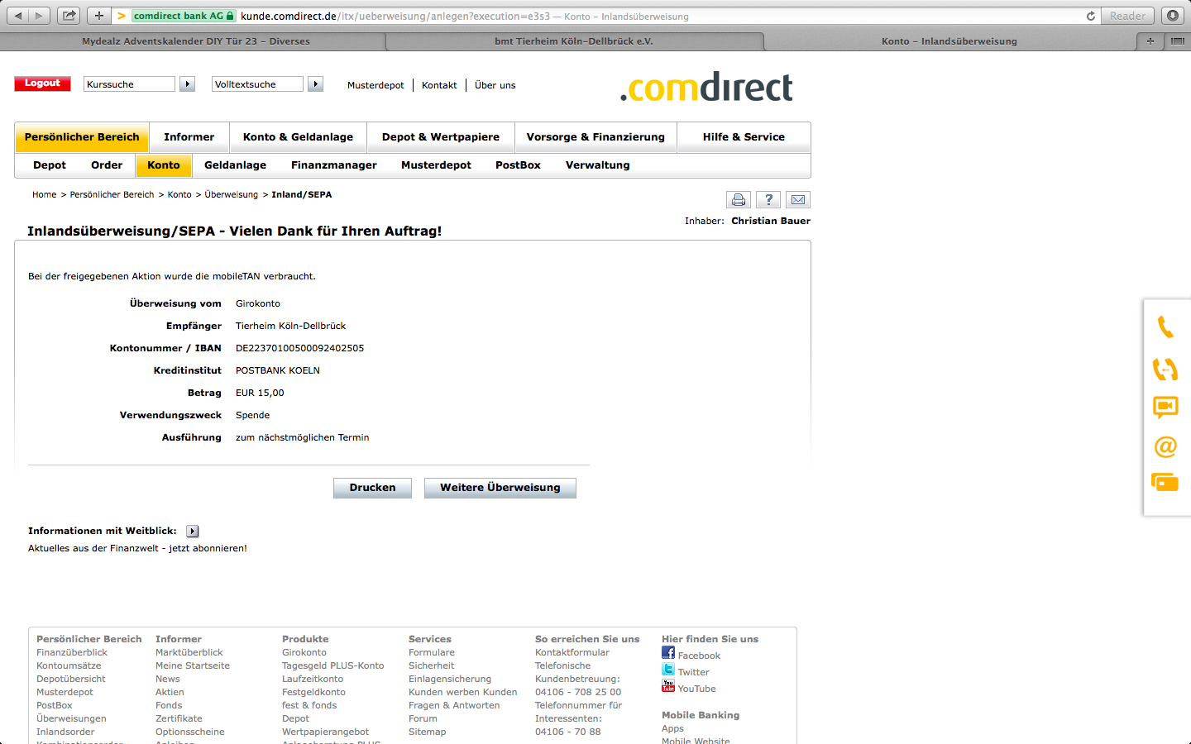Click Tagesgeld PLUS-Konto footer link
1191x744 pixels.
coord(333,665)
